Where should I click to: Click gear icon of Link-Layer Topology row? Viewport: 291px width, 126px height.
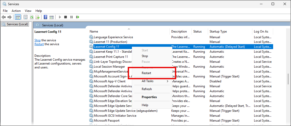(91, 61)
